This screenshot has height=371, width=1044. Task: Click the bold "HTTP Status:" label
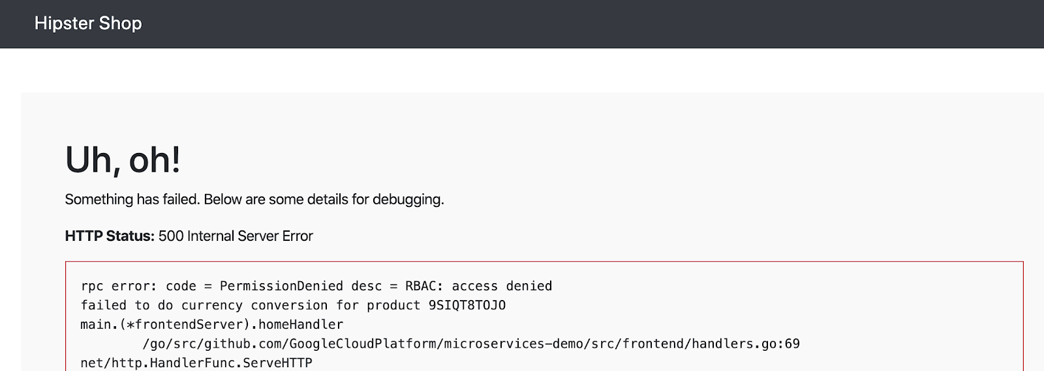[110, 236]
